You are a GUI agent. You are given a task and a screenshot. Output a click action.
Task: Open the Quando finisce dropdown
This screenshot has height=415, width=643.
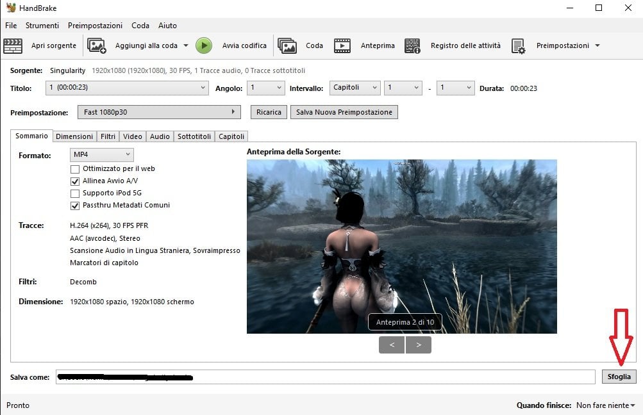[605, 405]
